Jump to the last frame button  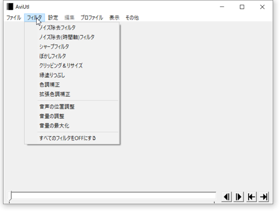pyautogui.click(x=264, y=197)
